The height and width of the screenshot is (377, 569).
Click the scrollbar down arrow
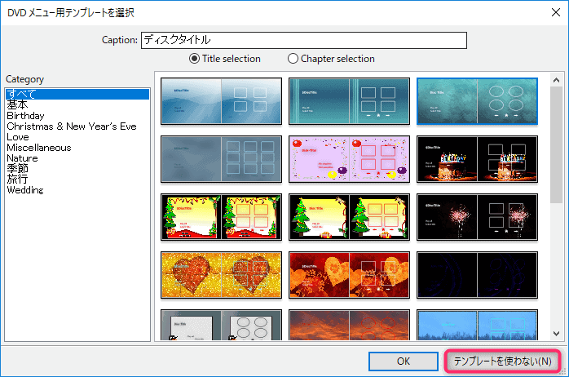[x=557, y=333]
